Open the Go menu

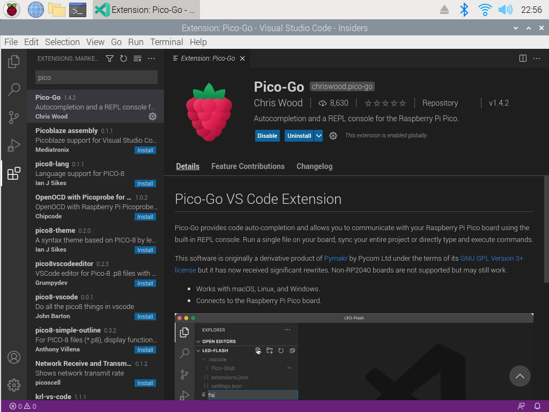(116, 42)
